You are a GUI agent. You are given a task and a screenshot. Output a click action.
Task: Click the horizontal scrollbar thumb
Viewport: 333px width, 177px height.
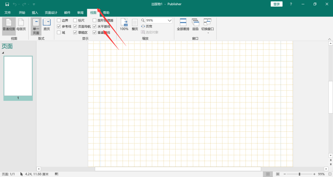(178, 169)
